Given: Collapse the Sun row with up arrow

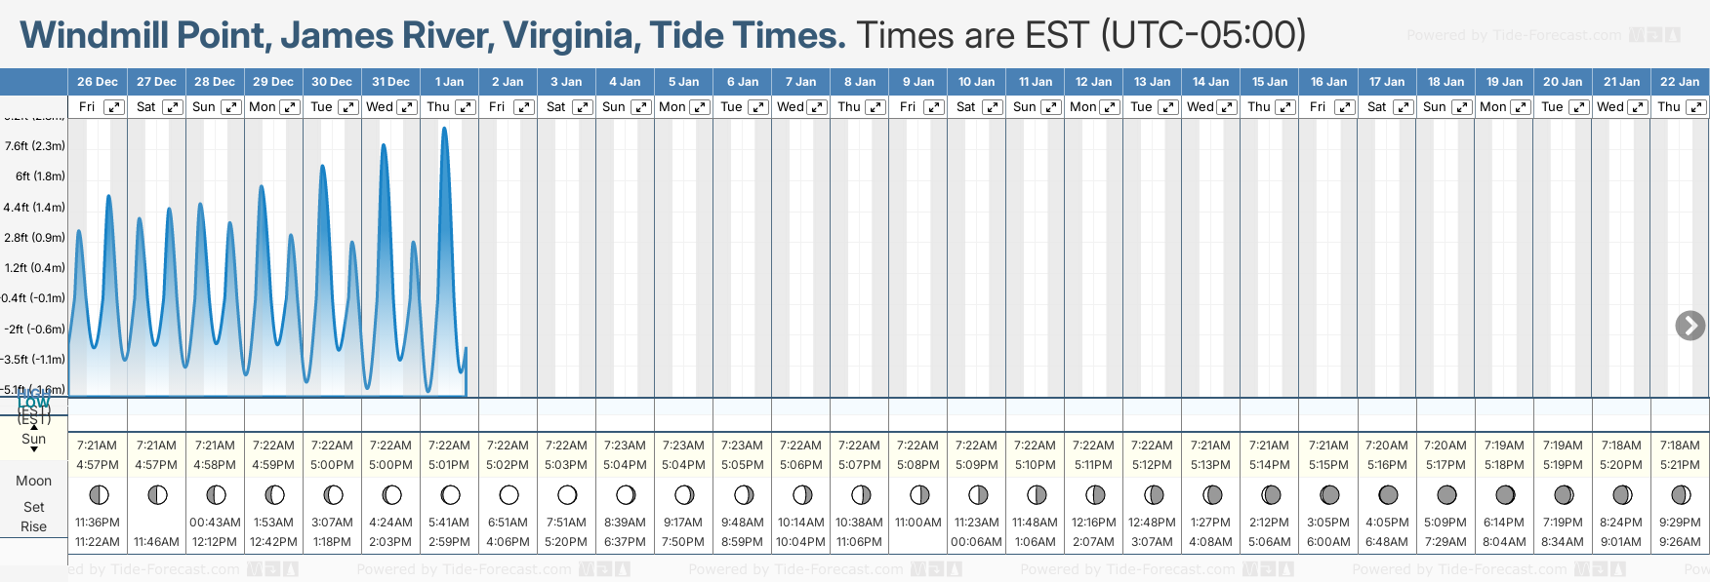Looking at the screenshot, I should click(x=34, y=426).
